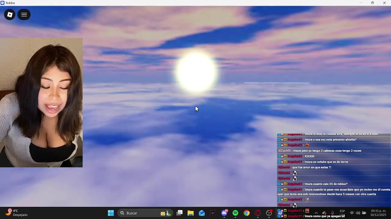This screenshot has width=391, height=219.
Task: Open the Roblox logo menu
Action: click(10, 15)
